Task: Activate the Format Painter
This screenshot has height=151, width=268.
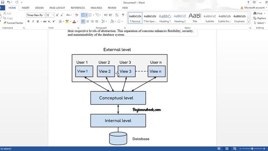Action: pyautogui.click(x=13, y=23)
